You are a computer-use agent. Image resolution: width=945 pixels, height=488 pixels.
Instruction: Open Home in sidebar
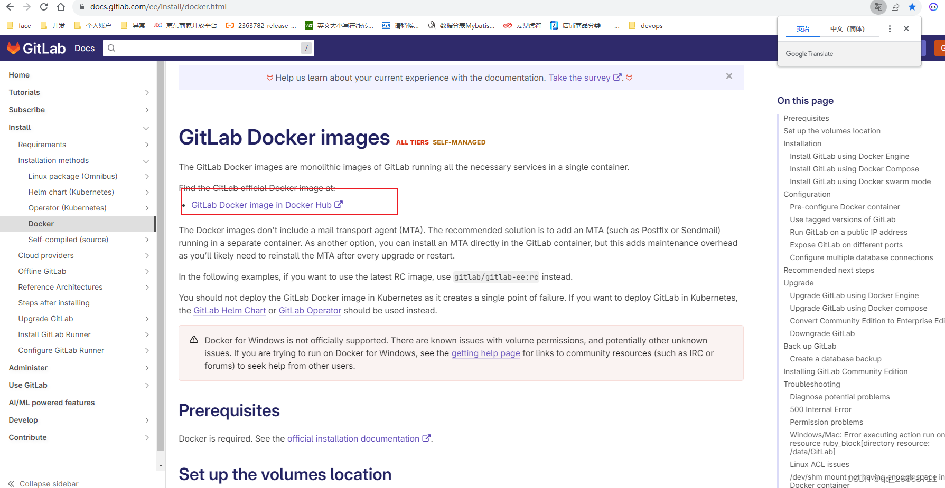(19, 75)
